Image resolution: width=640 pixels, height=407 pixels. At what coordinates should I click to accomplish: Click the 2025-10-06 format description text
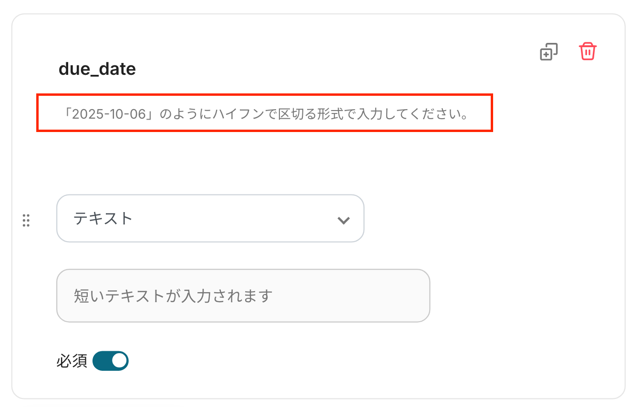click(265, 115)
